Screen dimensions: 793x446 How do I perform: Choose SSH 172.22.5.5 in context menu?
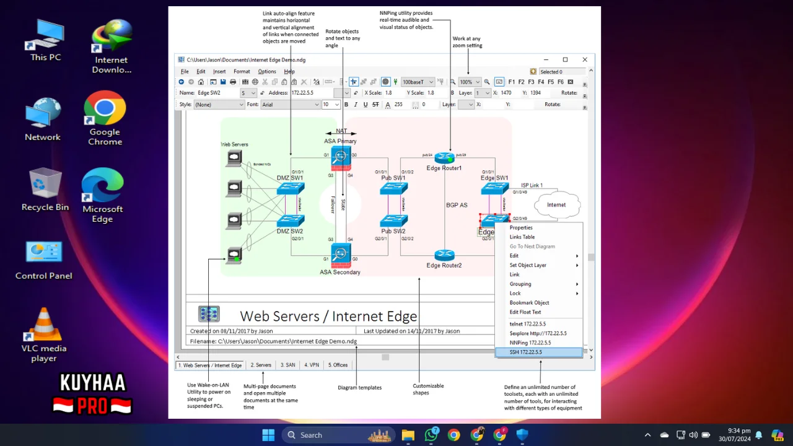(538, 352)
